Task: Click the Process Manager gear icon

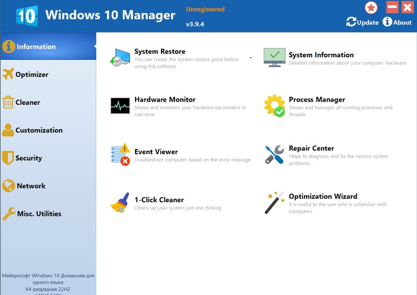Action: pos(275,106)
